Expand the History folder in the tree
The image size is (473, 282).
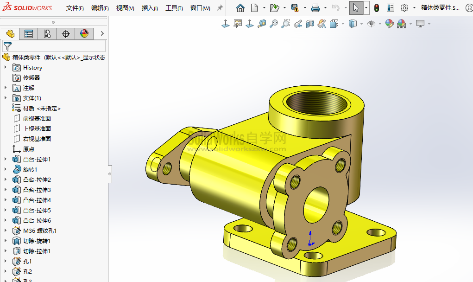pos(5,67)
